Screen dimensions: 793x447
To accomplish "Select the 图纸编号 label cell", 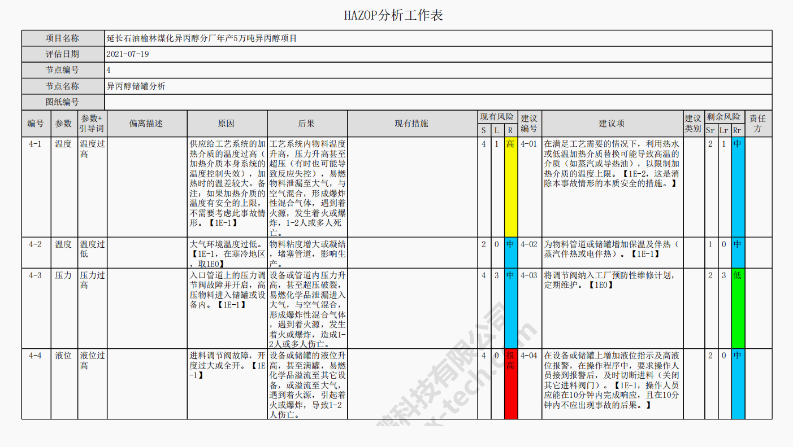I will pos(63,102).
